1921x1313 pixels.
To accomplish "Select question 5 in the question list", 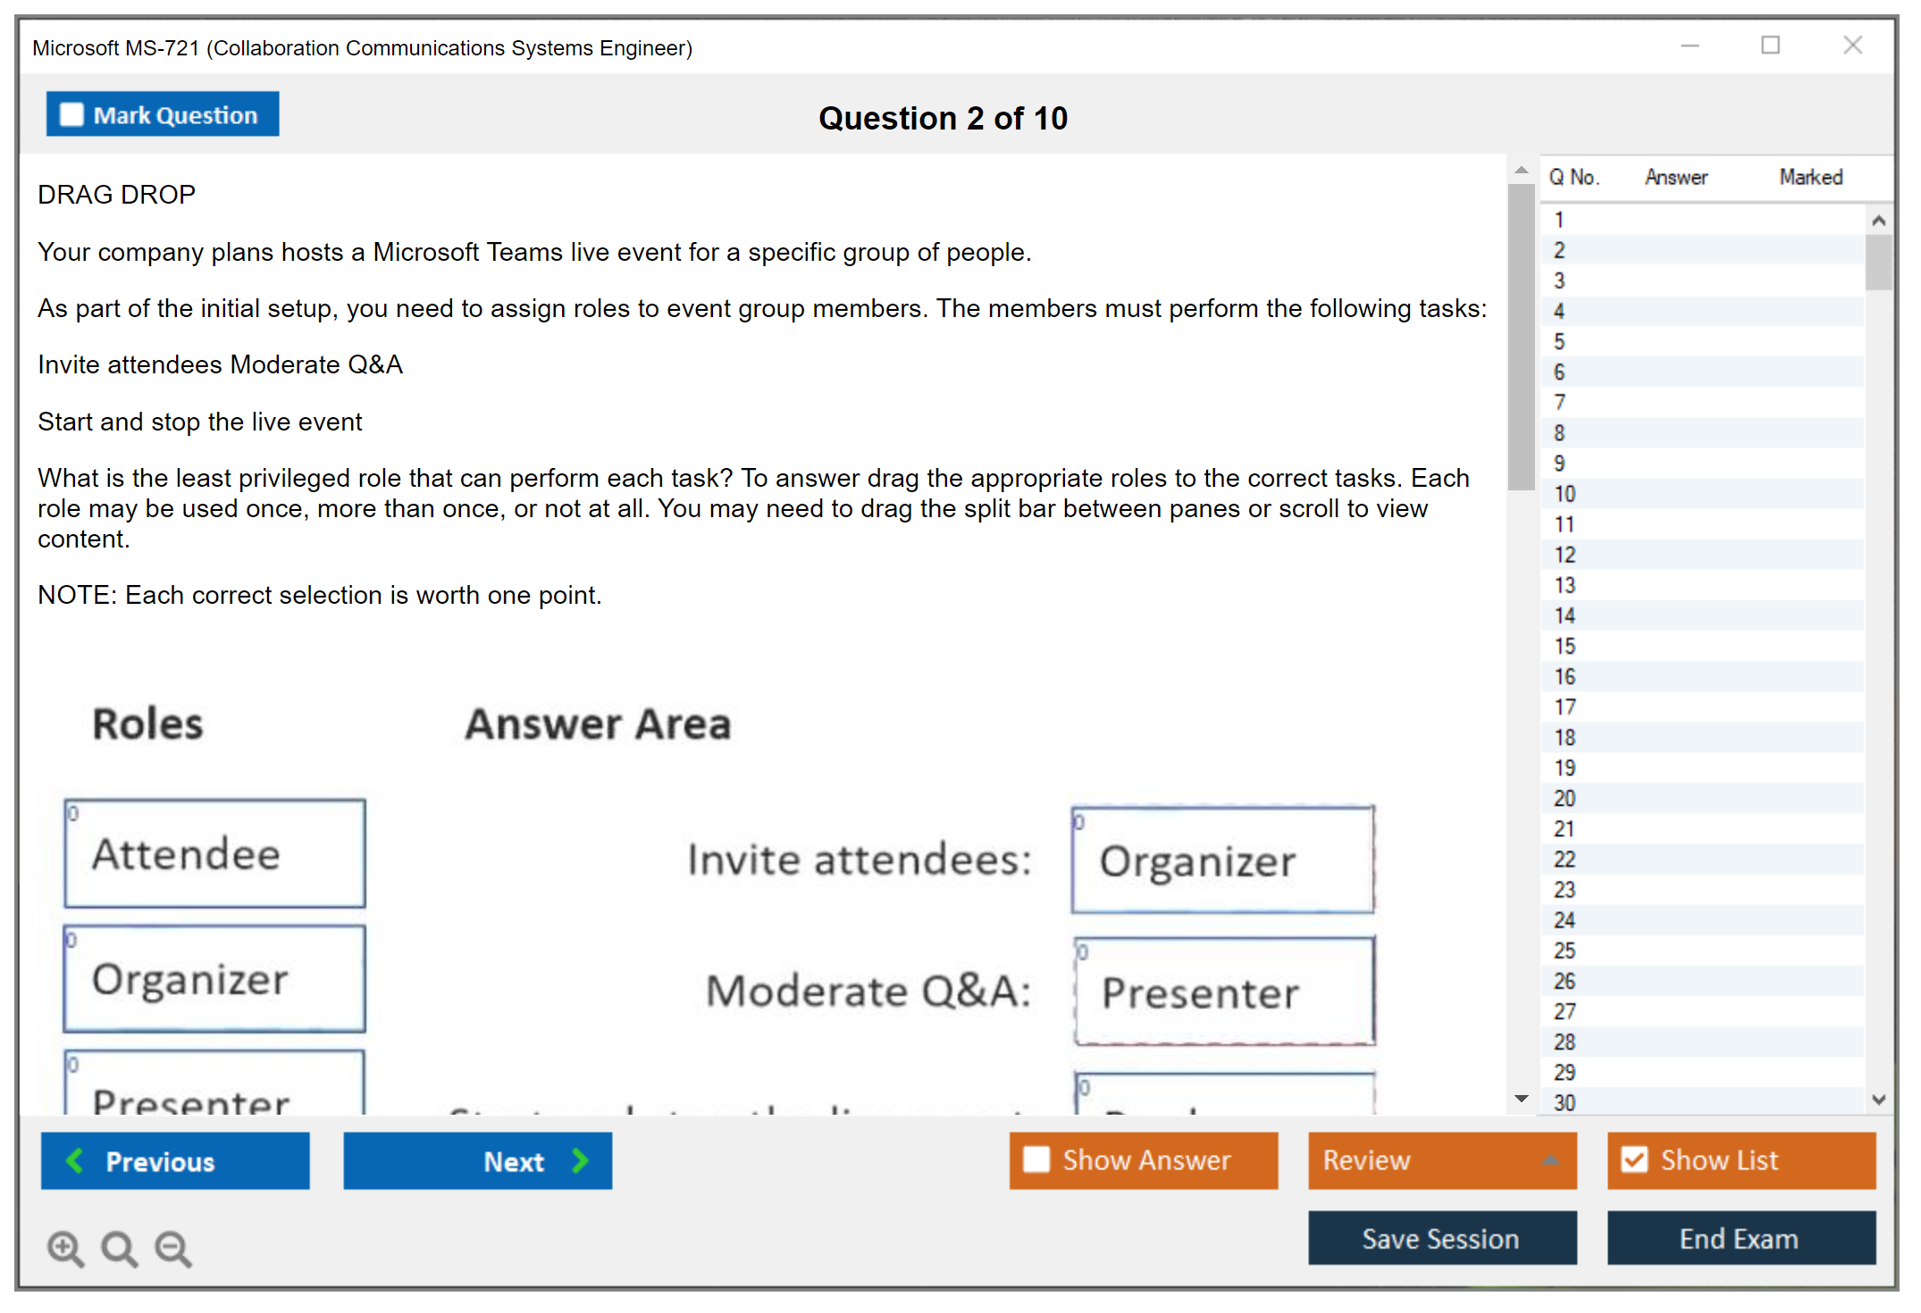I will point(1559,342).
